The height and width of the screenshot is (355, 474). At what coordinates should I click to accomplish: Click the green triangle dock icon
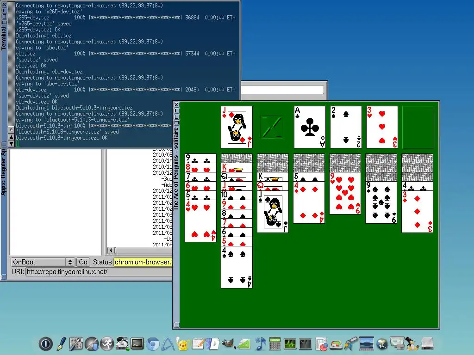pyautogui.click(x=244, y=344)
